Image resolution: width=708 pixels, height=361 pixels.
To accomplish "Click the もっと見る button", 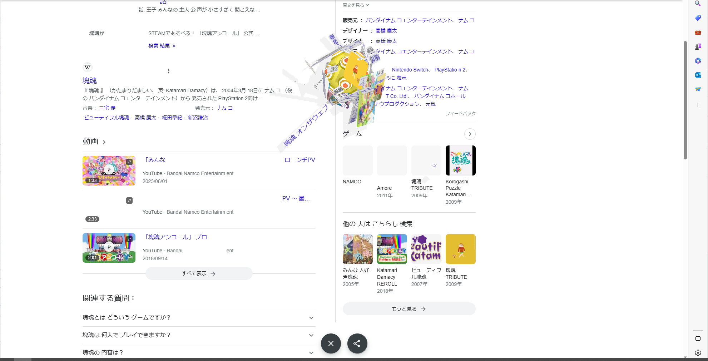I will click(x=409, y=309).
